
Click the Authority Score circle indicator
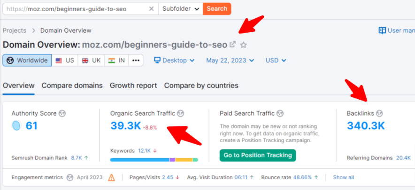point(16,126)
